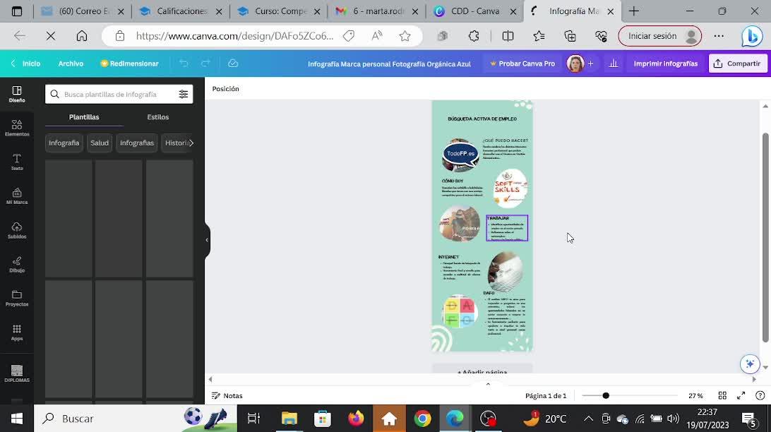Screen dimensions: 771x432
Task: Click the browser address bar URL
Action: 234,36
